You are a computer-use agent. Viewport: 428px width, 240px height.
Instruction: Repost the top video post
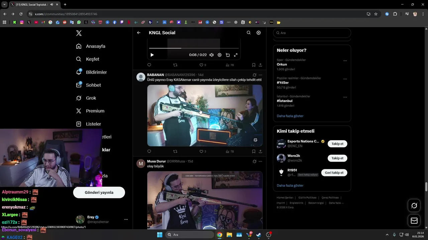coord(175,65)
